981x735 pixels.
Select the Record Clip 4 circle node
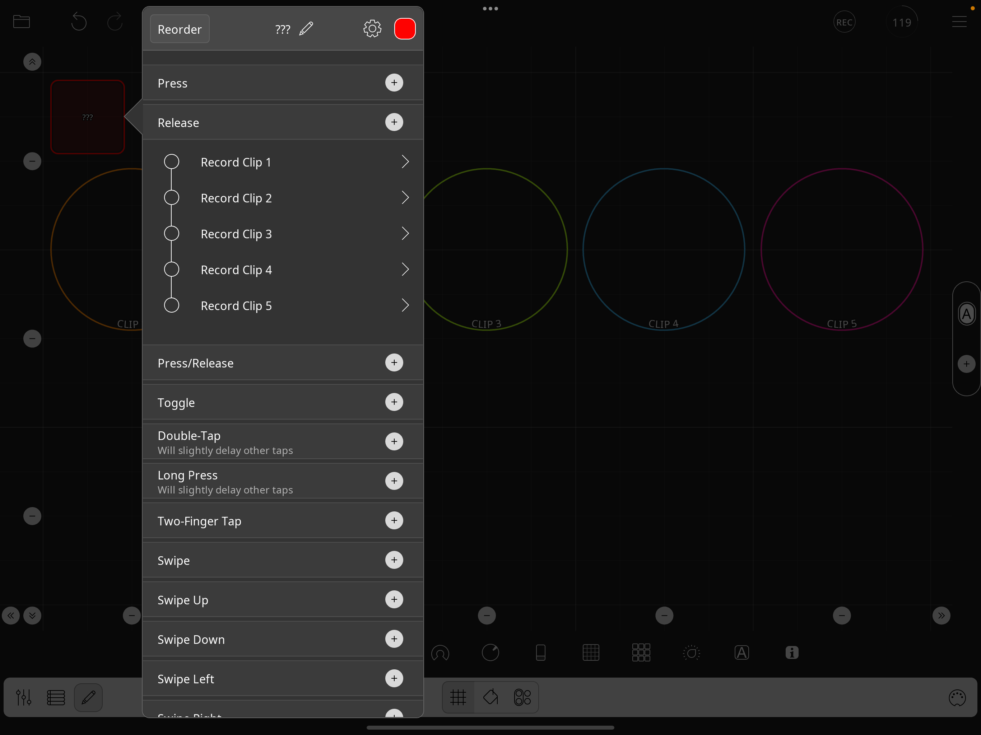(172, 270)
